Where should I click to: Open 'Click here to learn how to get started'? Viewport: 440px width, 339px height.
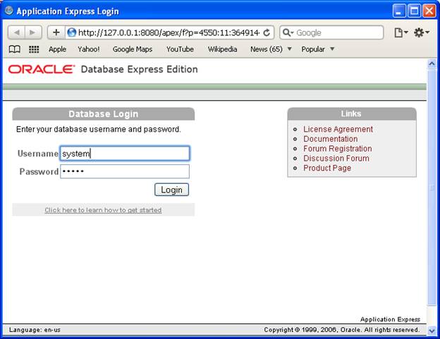(x=103, y=210)
